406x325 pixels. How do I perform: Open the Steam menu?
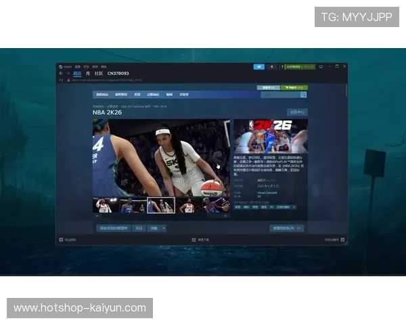pyautogui.click(x=68, y=66)
